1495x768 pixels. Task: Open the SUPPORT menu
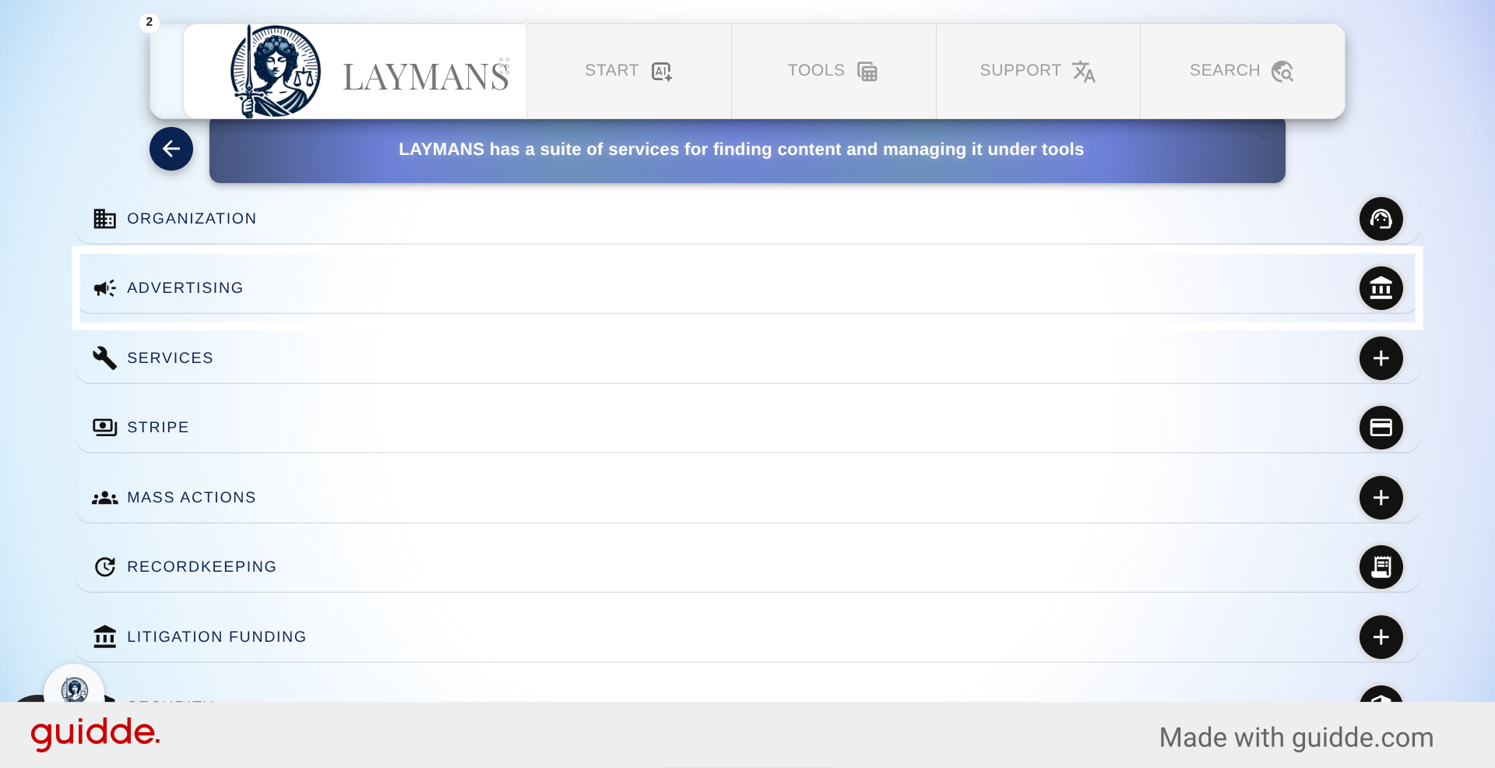(x=1037, y=70)
